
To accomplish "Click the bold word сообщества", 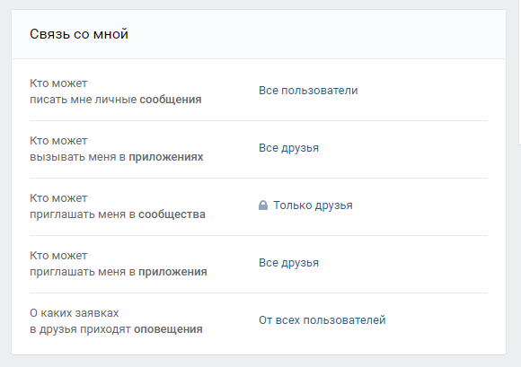I will 172,214.
